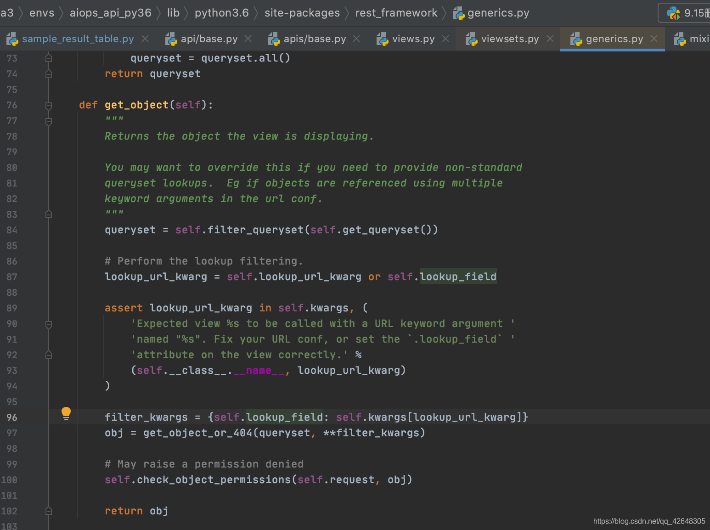This screenshot has width=710, height=530.
Task: Click the Python icon on api/base.py tab
Action: click(x=171, y=39)
